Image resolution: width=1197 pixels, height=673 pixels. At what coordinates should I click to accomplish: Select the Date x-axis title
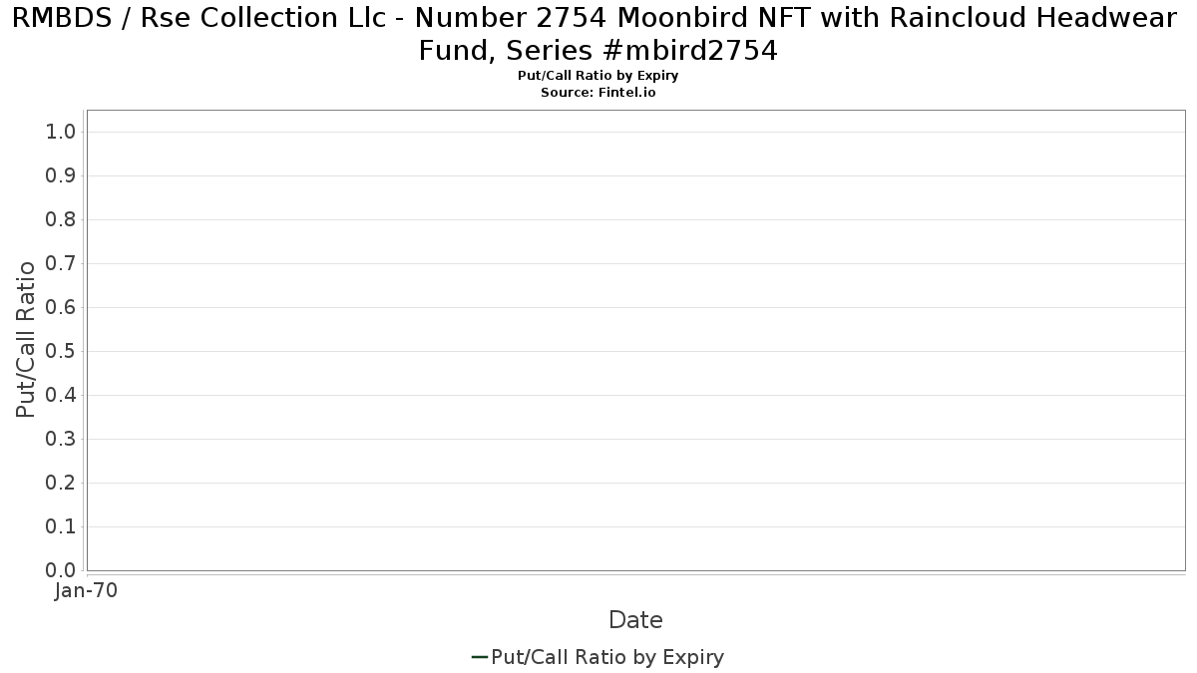[635, 620]
